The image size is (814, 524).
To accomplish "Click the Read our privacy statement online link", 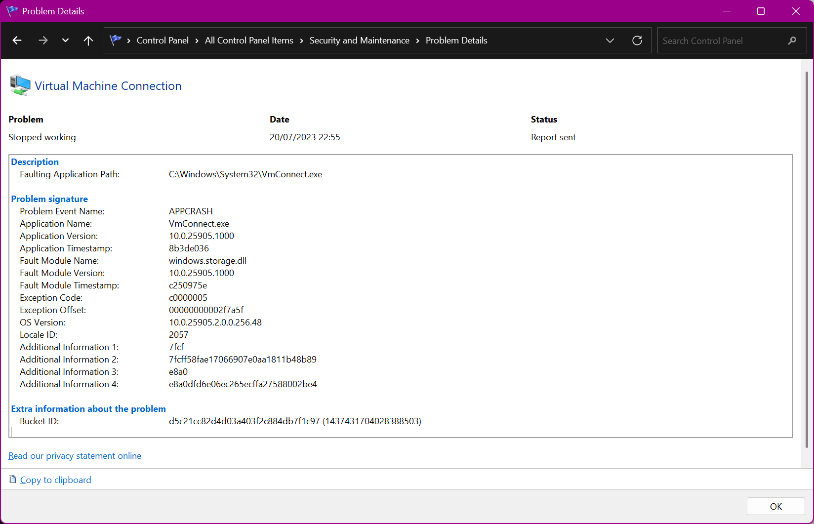I will tap(75, 456).
